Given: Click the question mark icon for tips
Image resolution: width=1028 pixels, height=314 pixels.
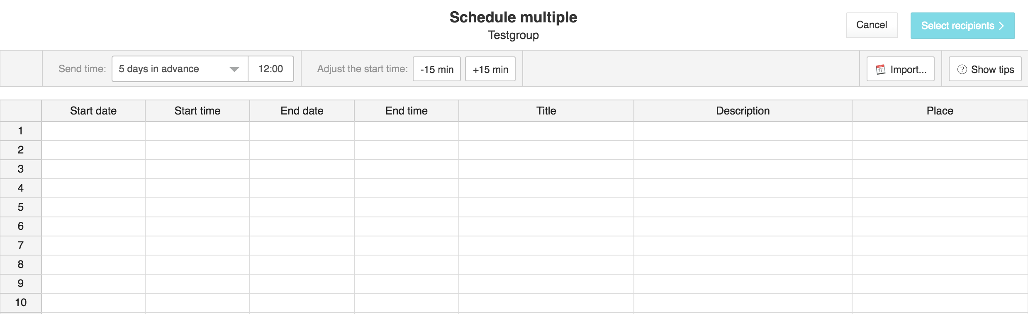Looking at the screenshot, I should [x=962, y=69].
